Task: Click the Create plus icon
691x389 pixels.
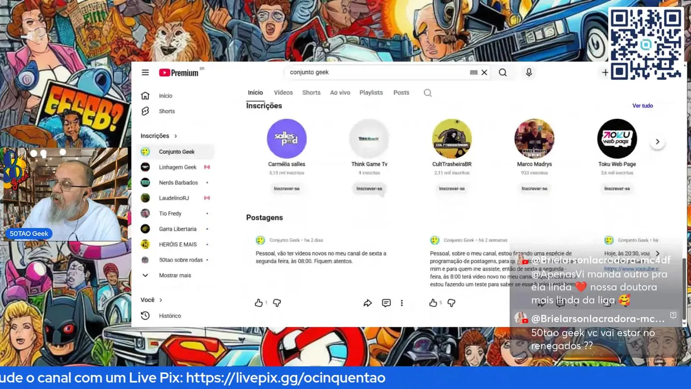Action: coord(605,72)
